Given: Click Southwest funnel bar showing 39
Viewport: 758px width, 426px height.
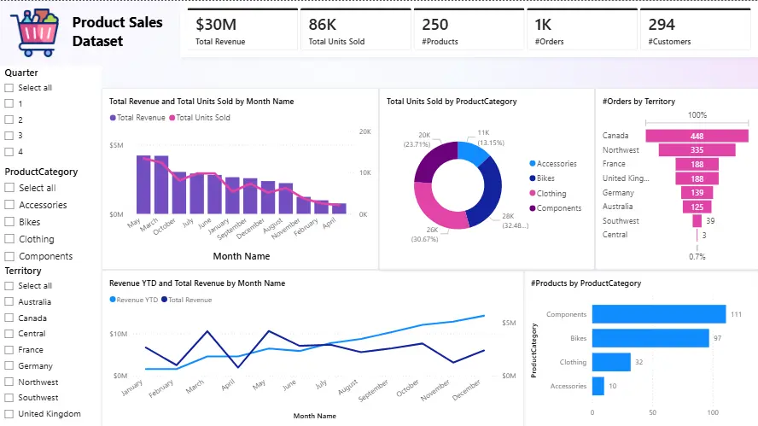Looking at the screenshot, I should (x=697, y=221).
